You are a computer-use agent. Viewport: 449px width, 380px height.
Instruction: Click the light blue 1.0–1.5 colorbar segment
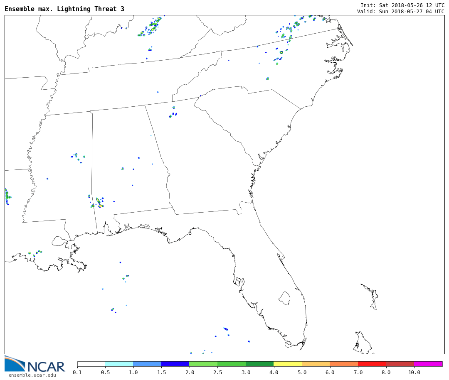(x=148, y=364)
